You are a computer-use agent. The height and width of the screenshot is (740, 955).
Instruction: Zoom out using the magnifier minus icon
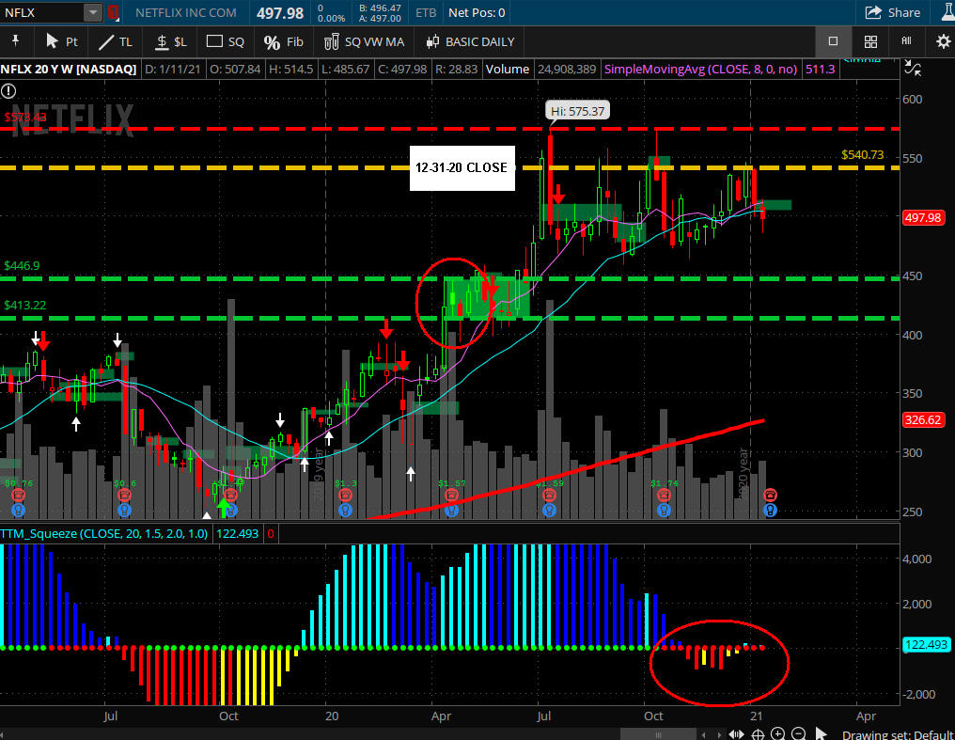point(798,733)
